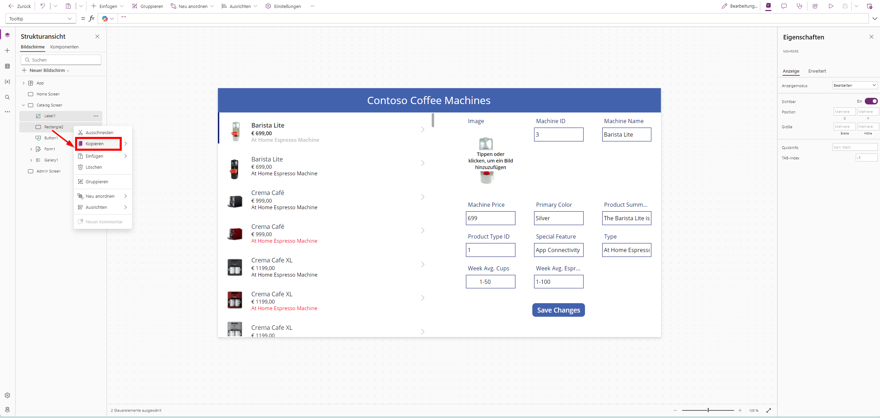Open the variables {x} icon in the left rail
880x418 pixels.
[x=7, y=82]
